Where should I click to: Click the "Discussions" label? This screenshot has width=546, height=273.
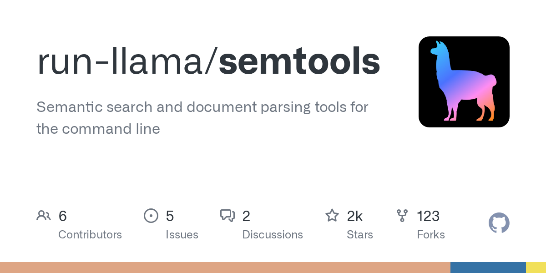click(x=273, y=235)
